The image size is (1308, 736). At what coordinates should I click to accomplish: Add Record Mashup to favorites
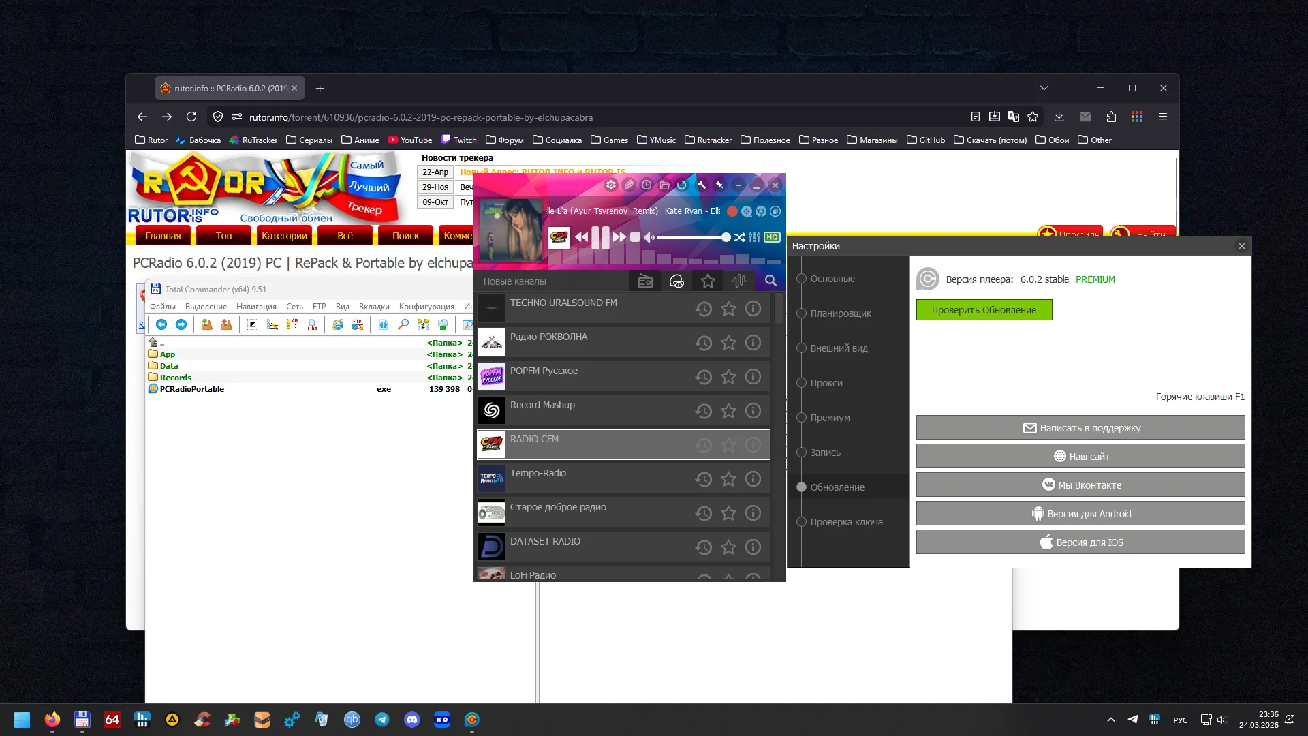(728, 411)
